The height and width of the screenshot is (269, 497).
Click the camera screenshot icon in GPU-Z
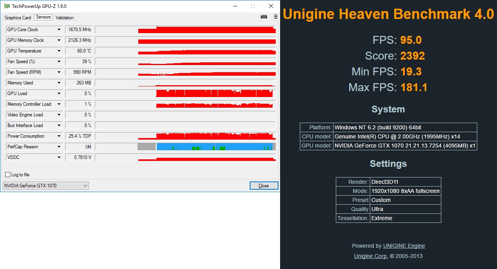click(264, 17)
